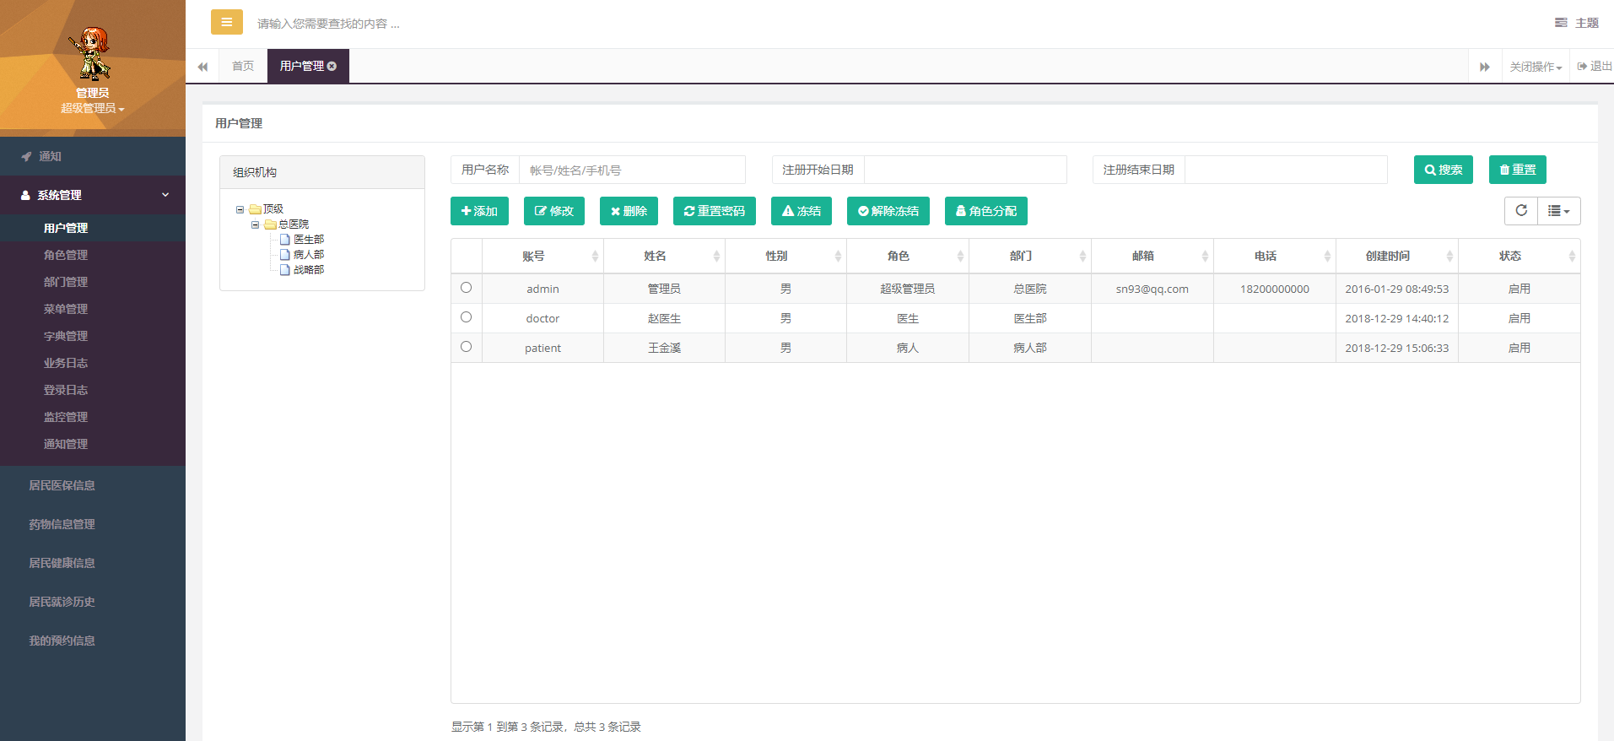Click the hamburger menu toggle icon
The image size is (1614, 741).
click(226, 22)
